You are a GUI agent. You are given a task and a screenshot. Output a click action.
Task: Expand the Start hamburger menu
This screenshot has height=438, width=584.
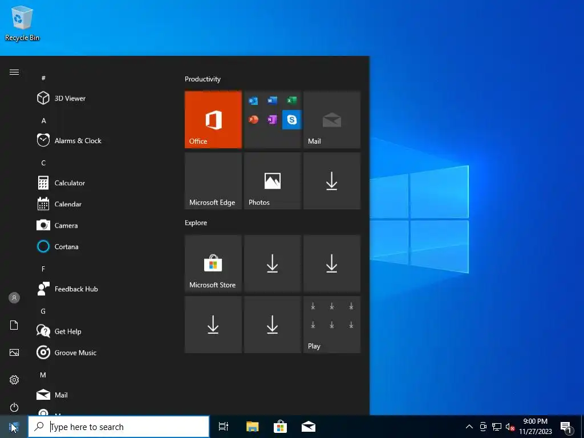(14, 72)
